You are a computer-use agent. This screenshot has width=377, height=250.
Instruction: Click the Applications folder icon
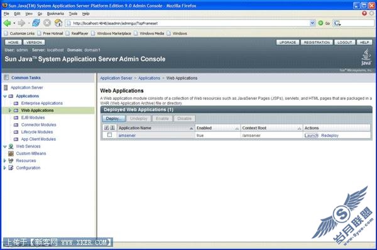click(x=11, y=96)
